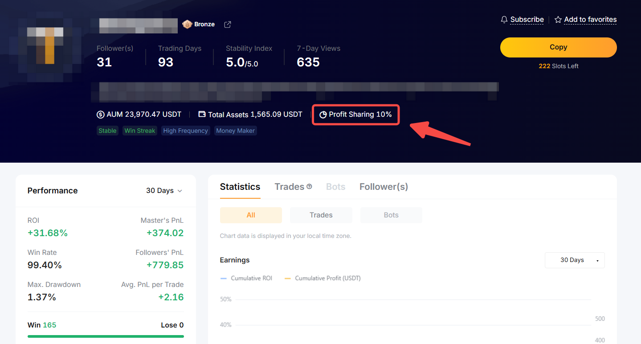Click the favorites star icon
641x344 pixels.
[x=558, y=20]
